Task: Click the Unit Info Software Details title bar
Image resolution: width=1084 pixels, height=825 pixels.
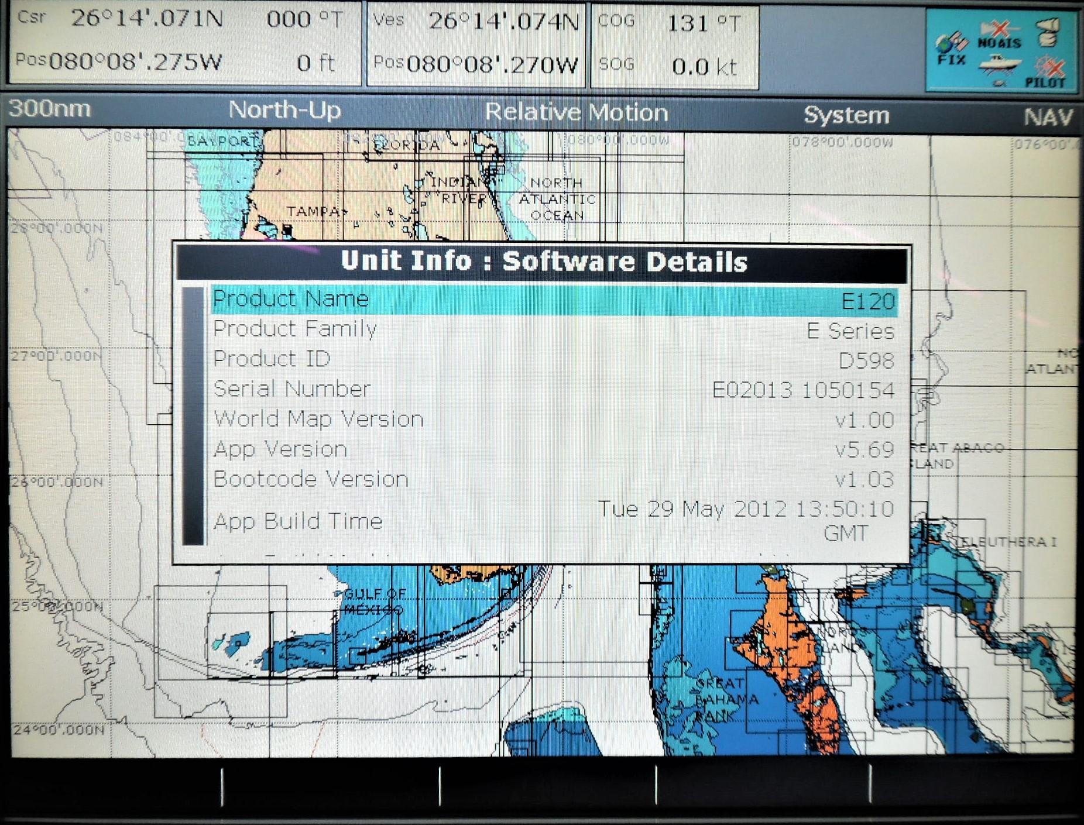Action: (543, 262)
